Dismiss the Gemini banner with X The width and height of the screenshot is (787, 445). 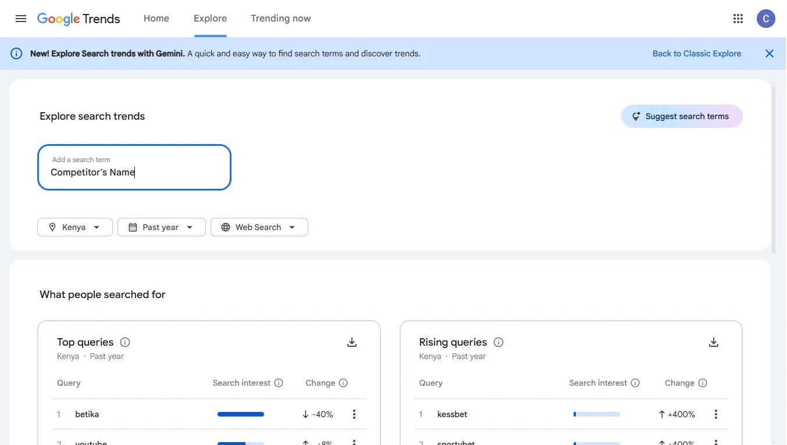click(x=770, y=53)
